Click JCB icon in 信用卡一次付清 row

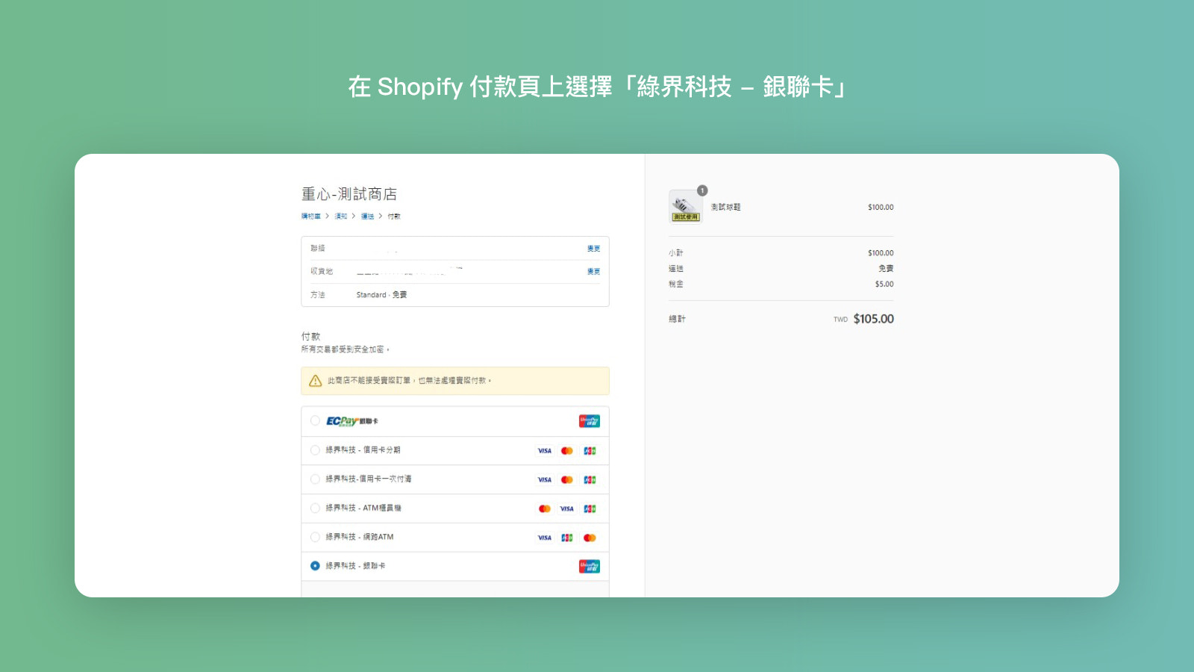(590, 480)
